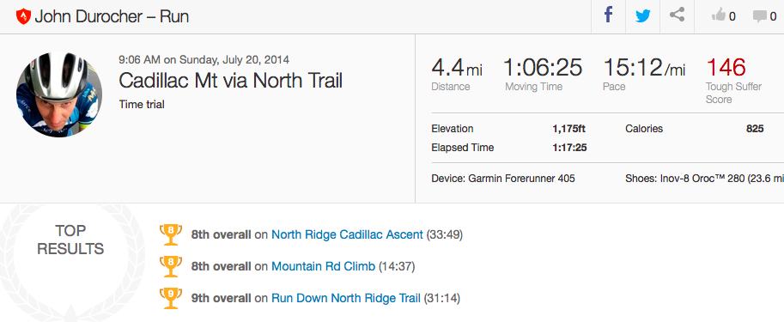Give kudos with the thumbs-up icon
Screen dimensions: 784x322
(719, 16)
